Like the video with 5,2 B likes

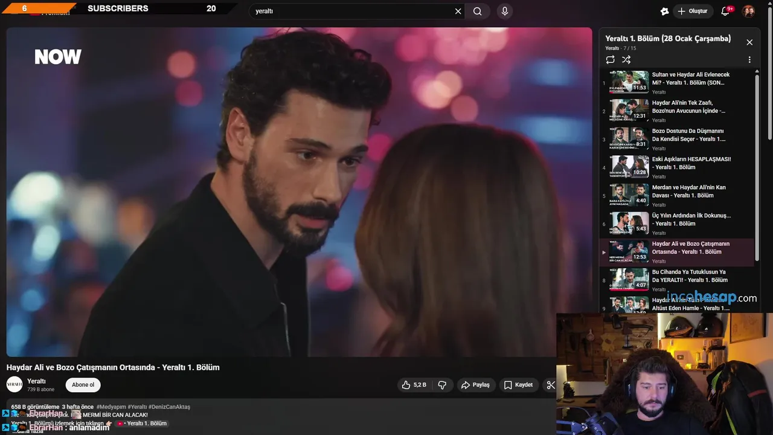pos(414,385)
